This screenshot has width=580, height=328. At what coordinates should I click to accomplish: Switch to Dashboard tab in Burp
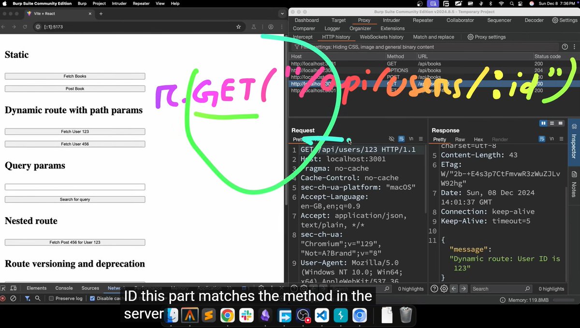306,20
